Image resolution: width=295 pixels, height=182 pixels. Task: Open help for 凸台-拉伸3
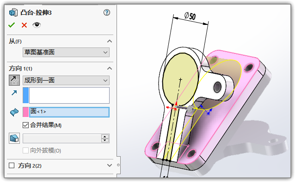click(x=107, y=12)
